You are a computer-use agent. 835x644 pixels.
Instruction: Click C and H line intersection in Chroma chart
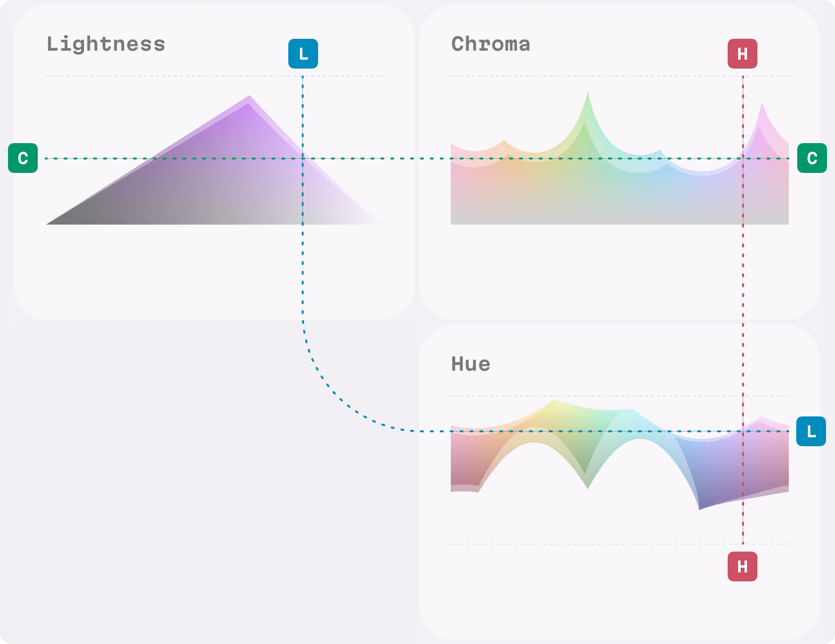pyautogui.click(x=743, y=159)
